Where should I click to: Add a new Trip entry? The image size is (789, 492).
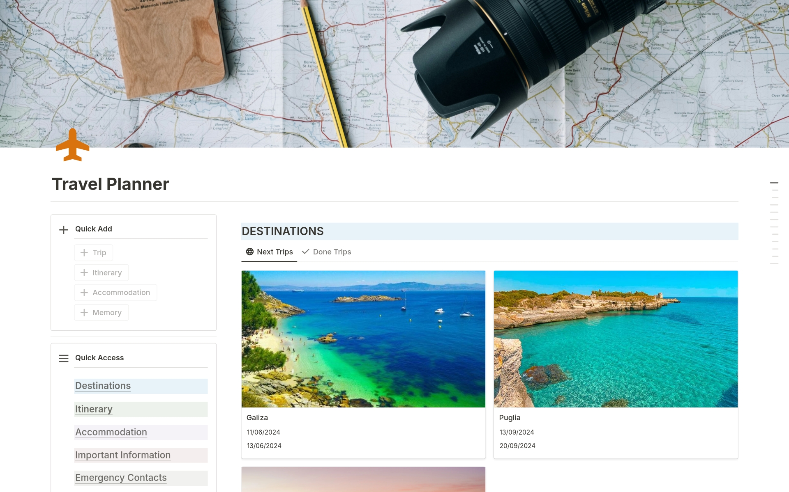[x=94, y=253]
